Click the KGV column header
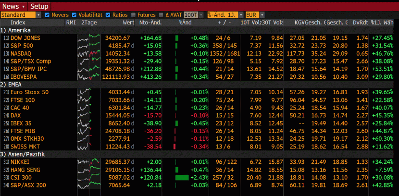 coord(299,23)
